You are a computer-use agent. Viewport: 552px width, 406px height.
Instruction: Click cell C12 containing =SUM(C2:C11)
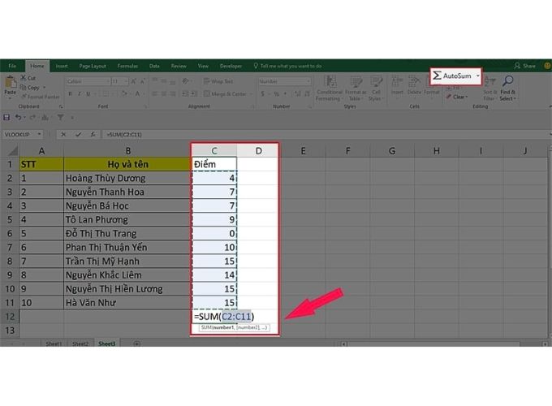click(x=214, y=317)
